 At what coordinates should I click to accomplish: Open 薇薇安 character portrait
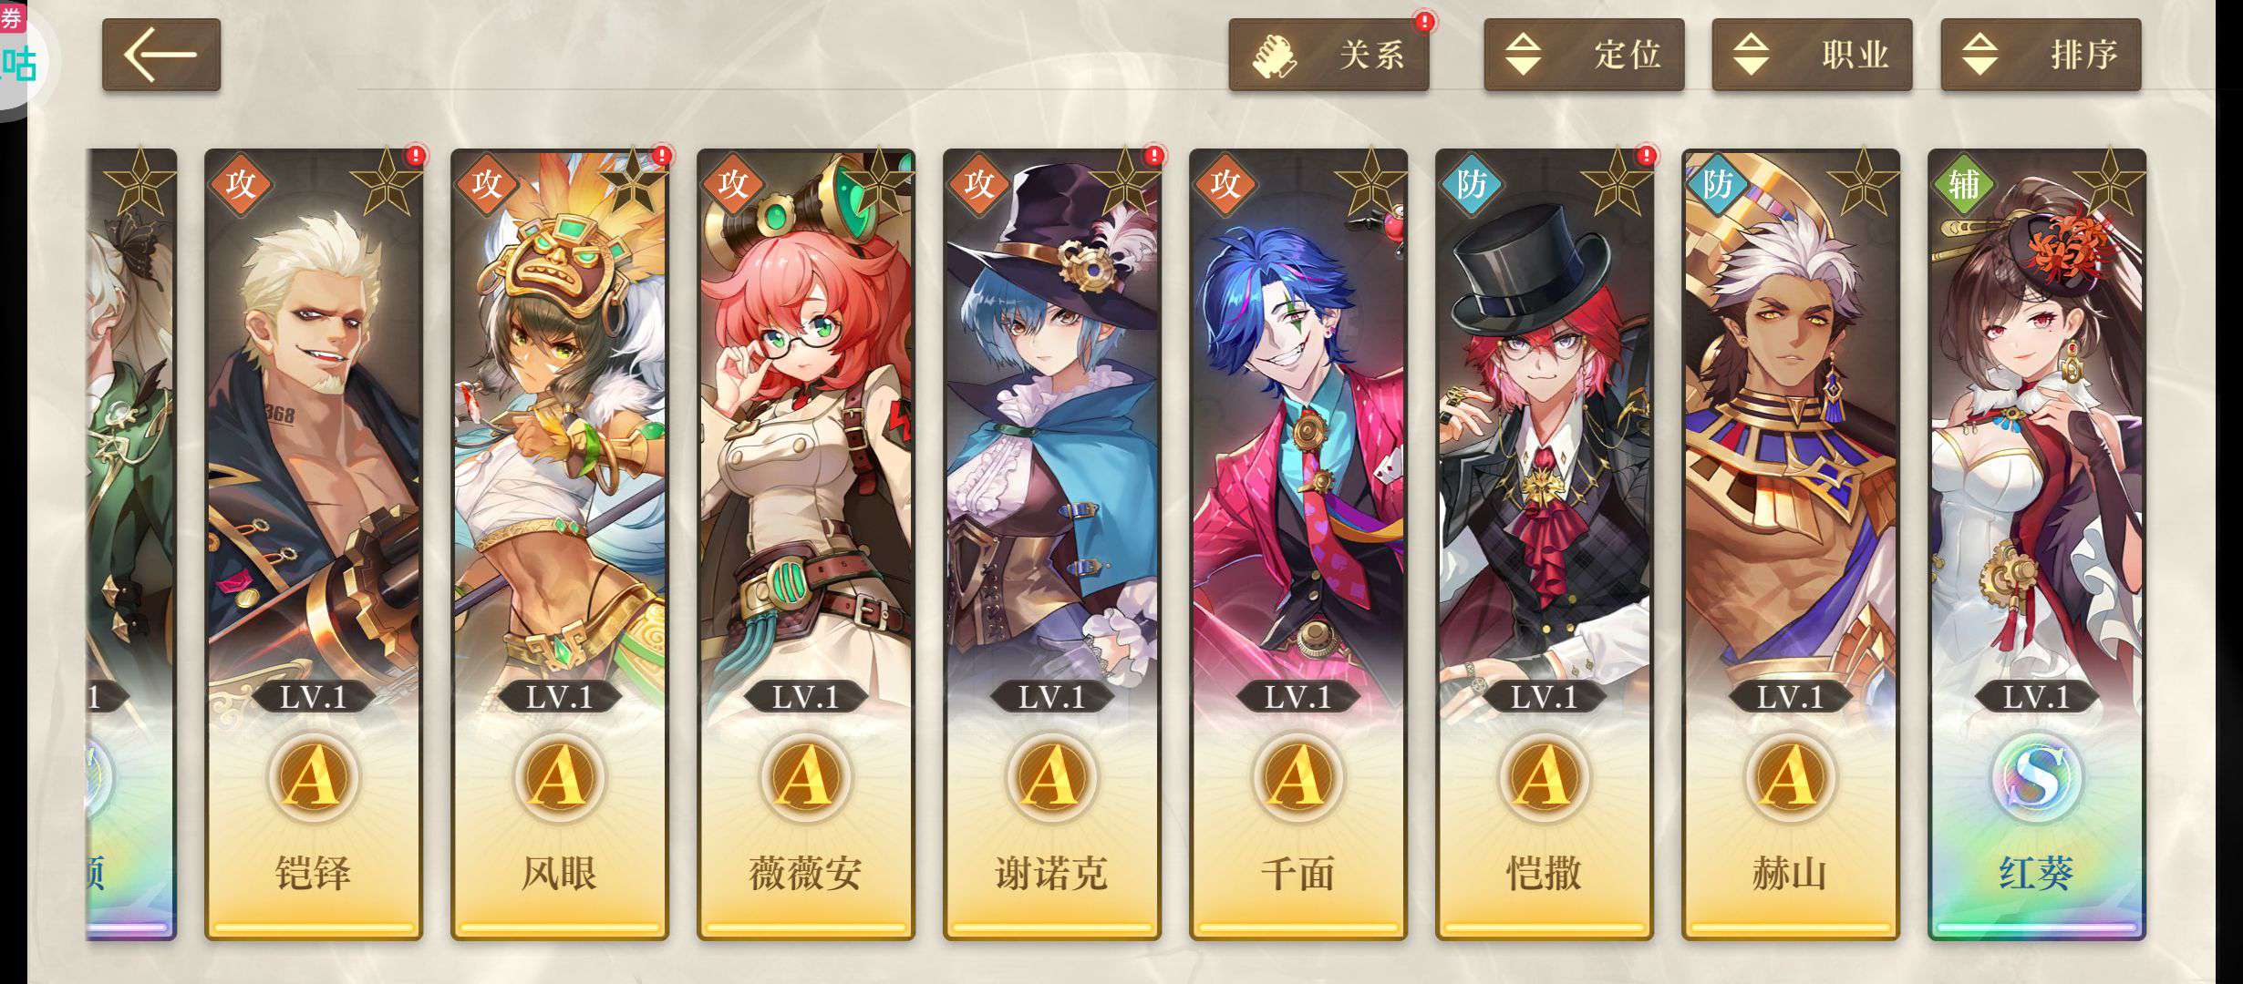(806, 544)
